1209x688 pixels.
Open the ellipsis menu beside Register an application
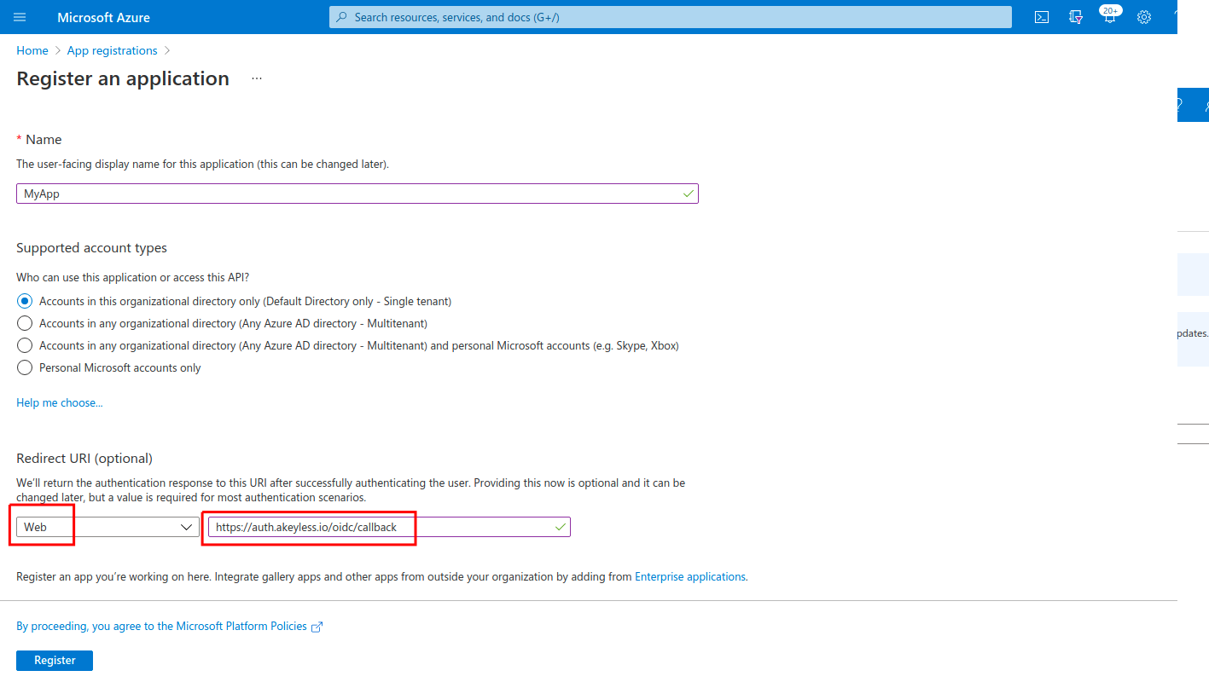click(x=257, y=78)
